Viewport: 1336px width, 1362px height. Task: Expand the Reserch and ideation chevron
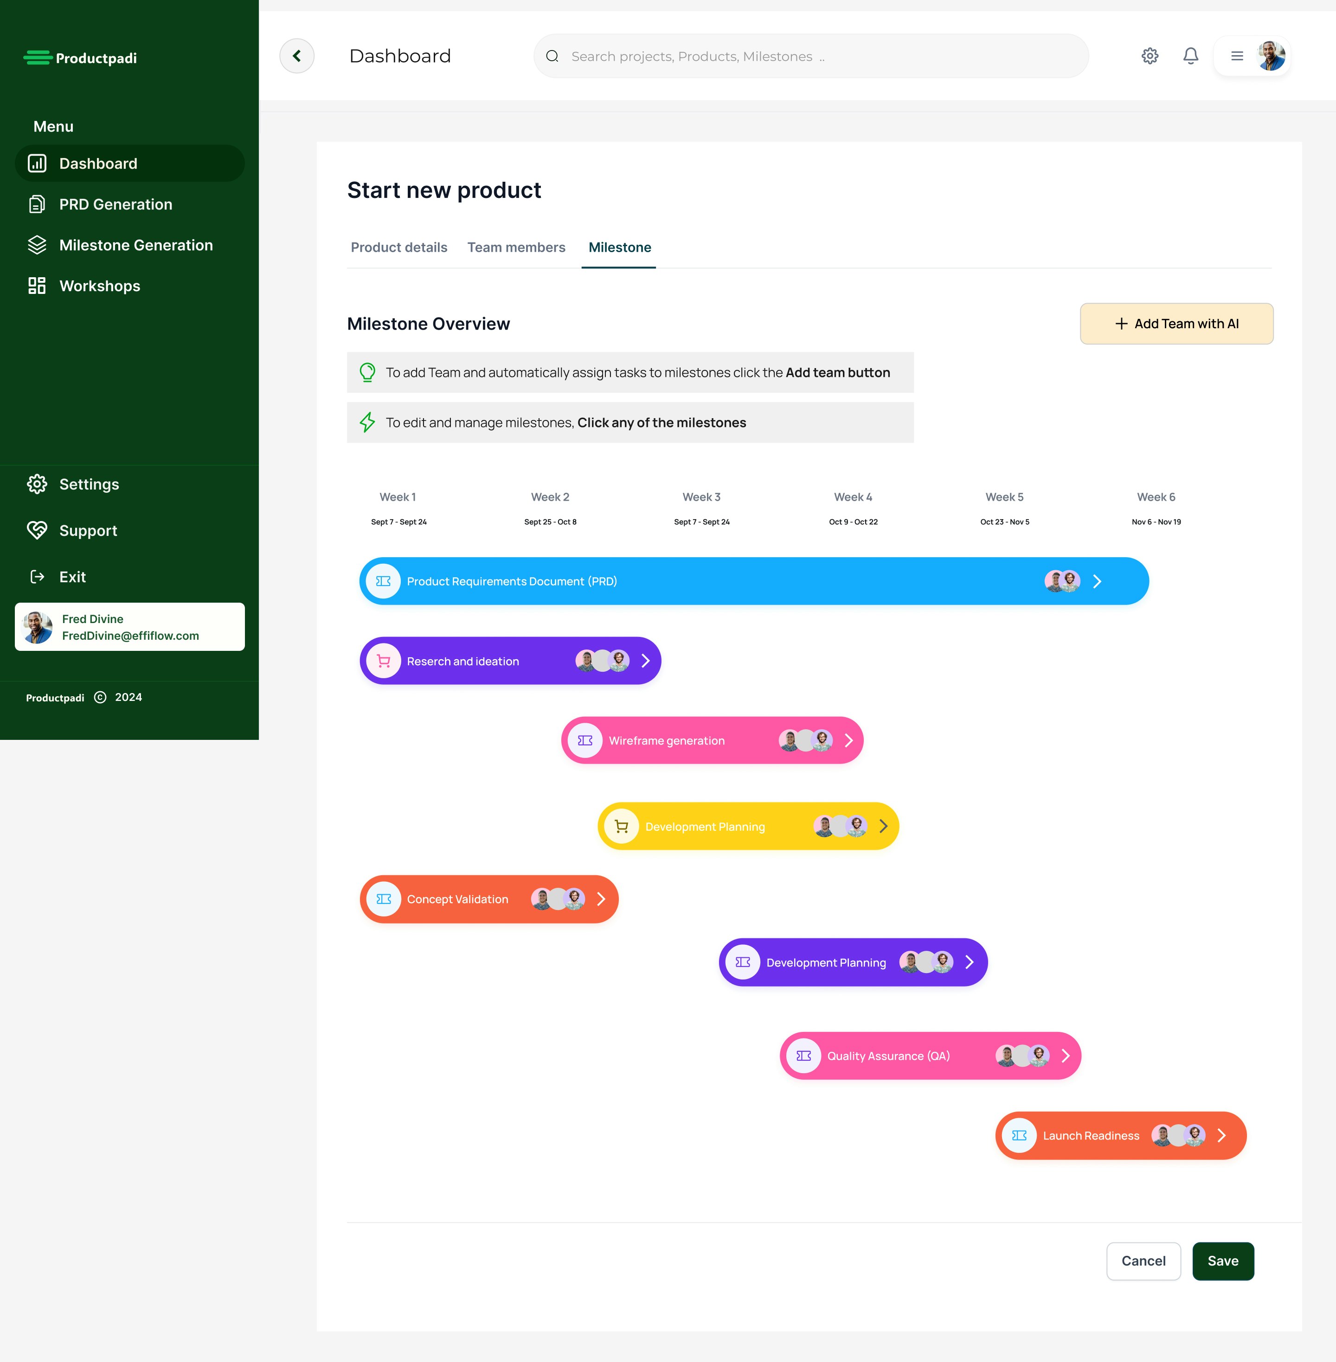[645, 661]
